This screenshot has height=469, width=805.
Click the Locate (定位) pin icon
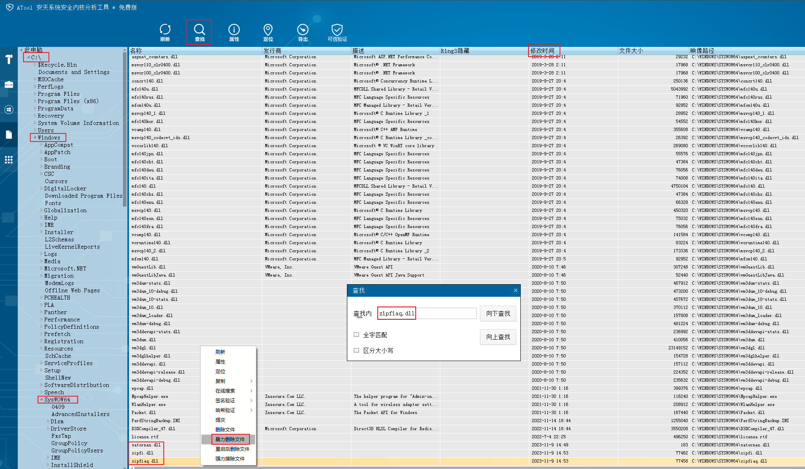click(268, 30)
